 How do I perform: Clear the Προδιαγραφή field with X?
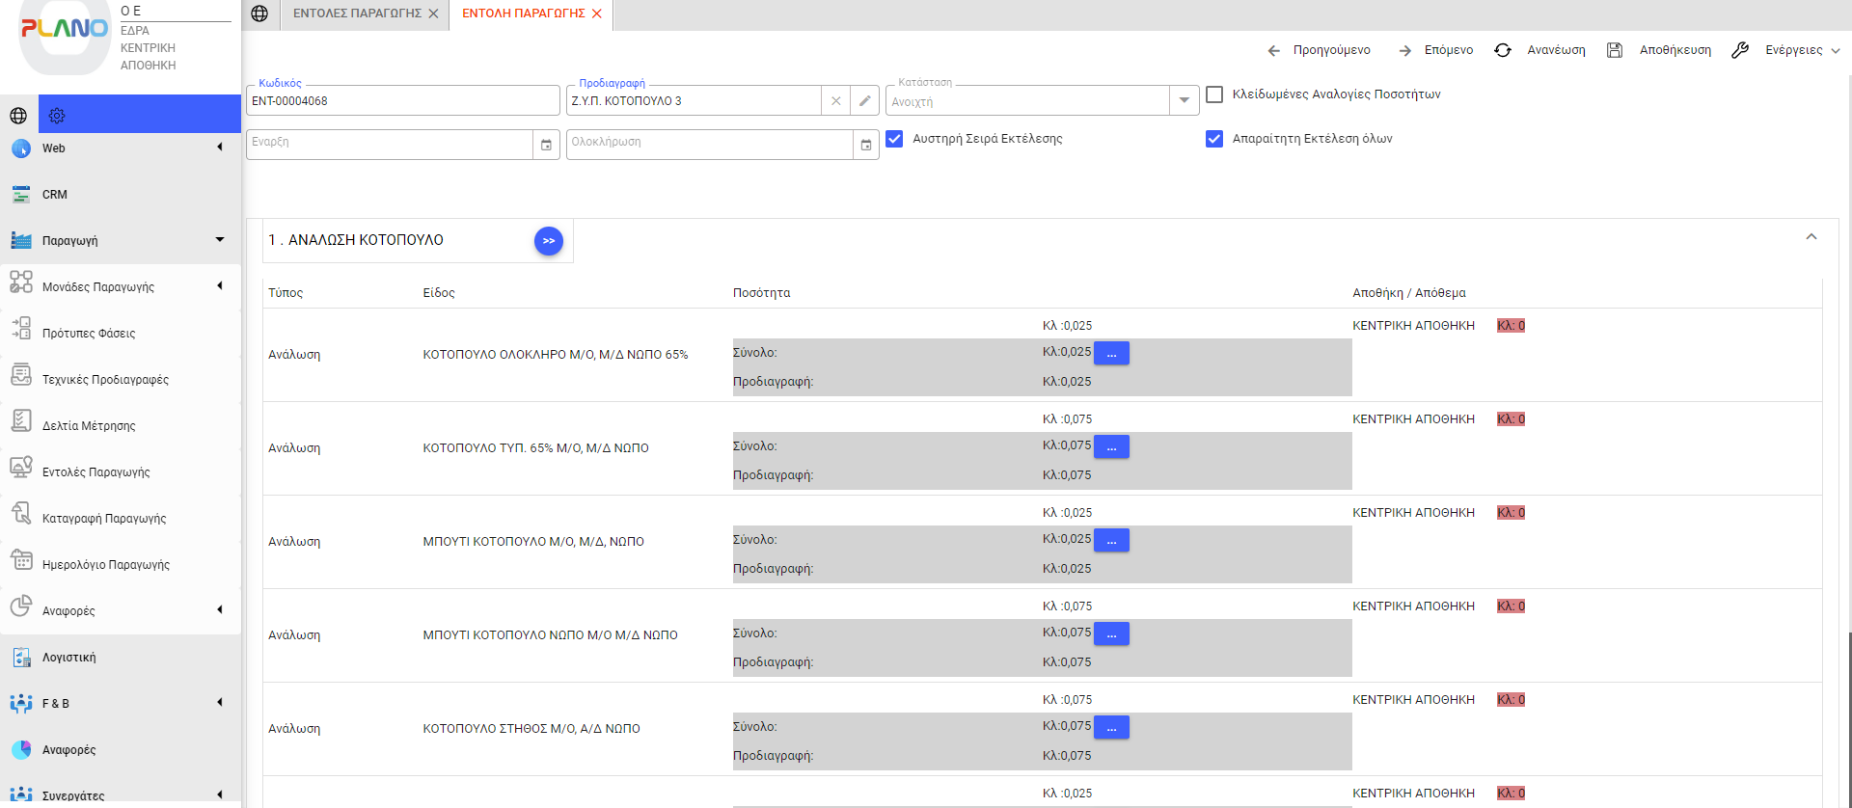(x=836, y=100)
